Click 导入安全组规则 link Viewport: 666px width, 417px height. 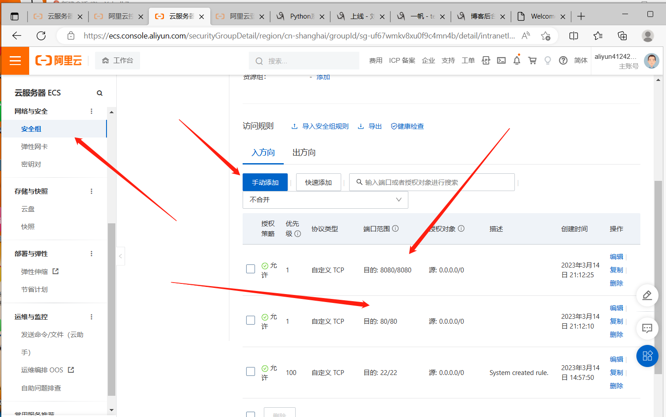click(320, 126)
